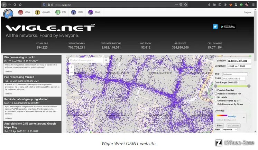Open the Info menu

point(64,12)
